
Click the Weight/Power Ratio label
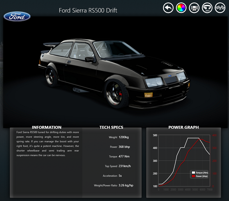click(105, 186)
